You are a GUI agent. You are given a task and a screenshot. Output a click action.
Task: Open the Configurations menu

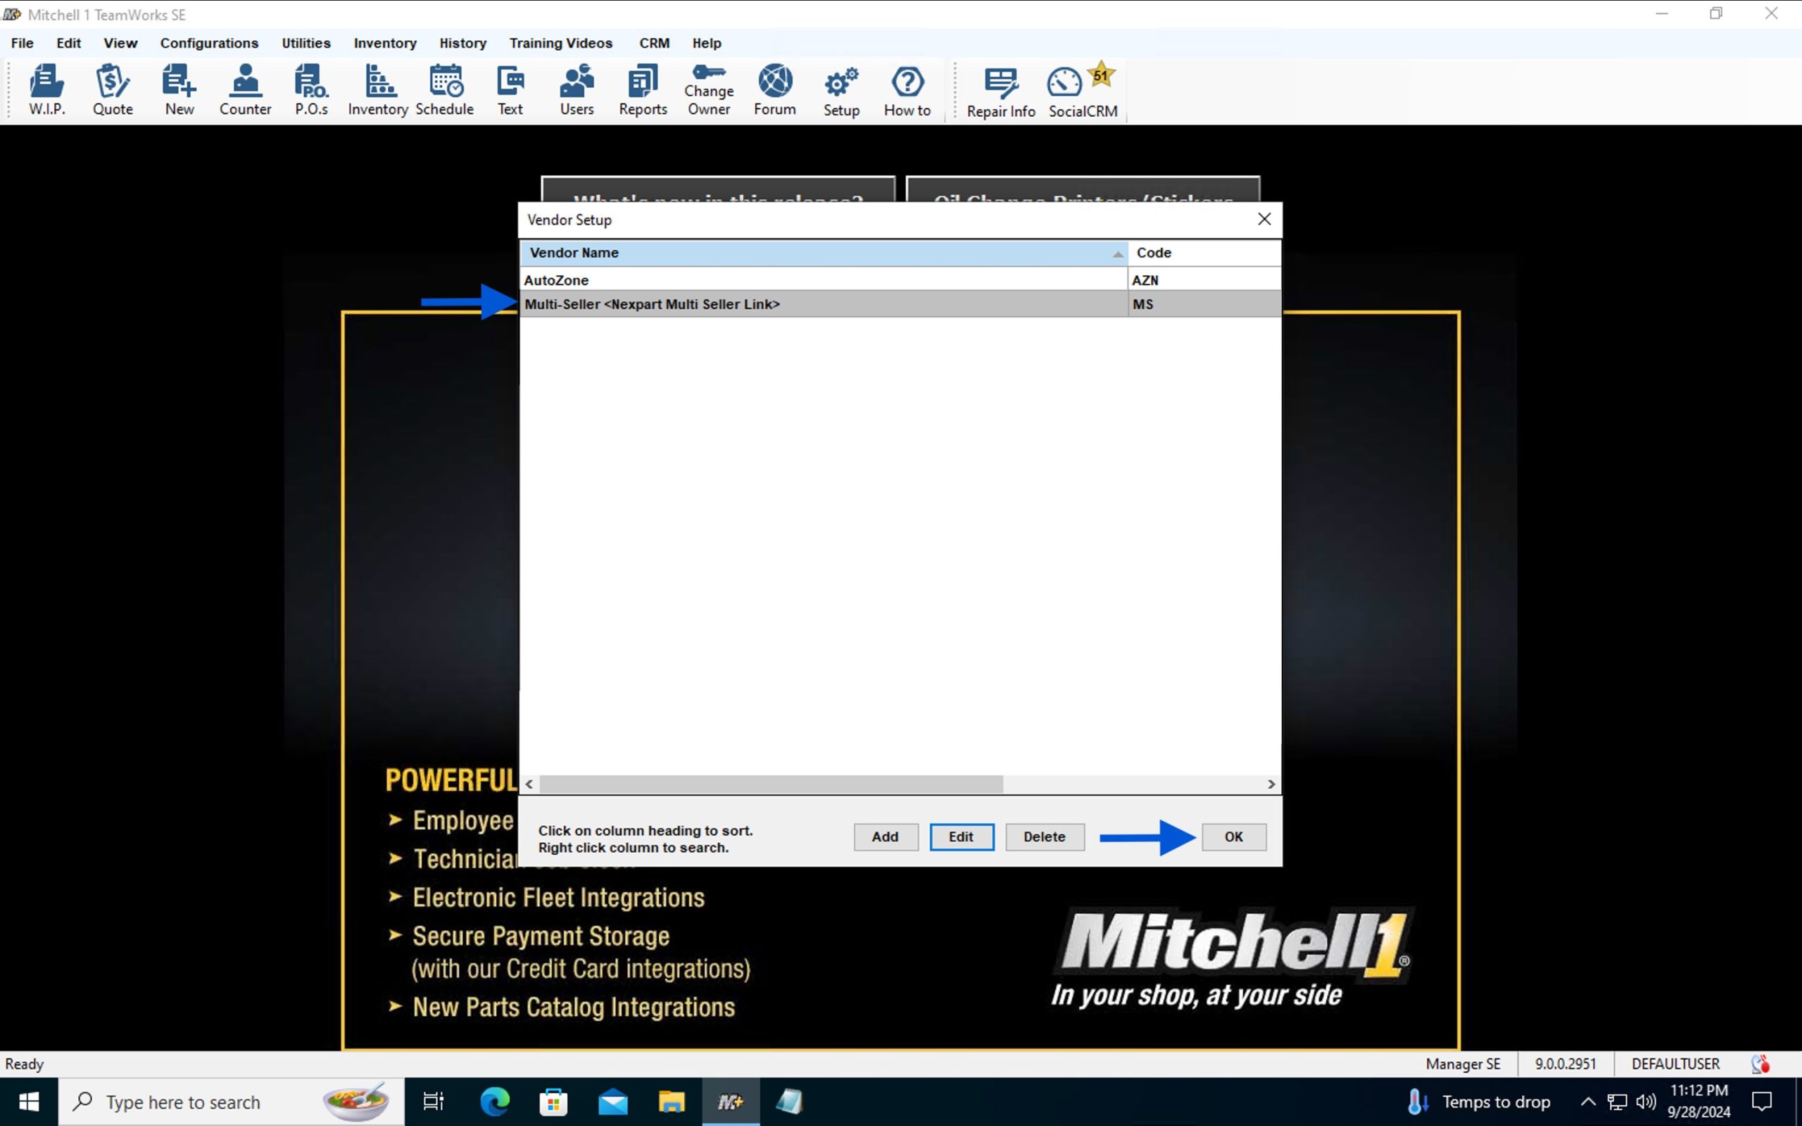point(209,43)
